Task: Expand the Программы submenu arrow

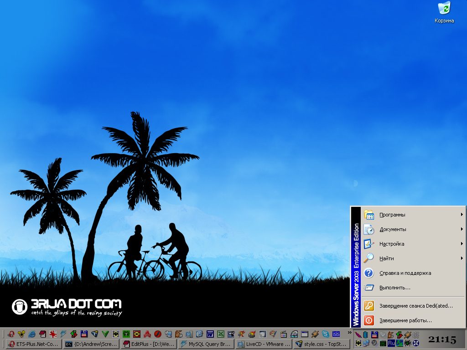Action: (x=462, y=215)
